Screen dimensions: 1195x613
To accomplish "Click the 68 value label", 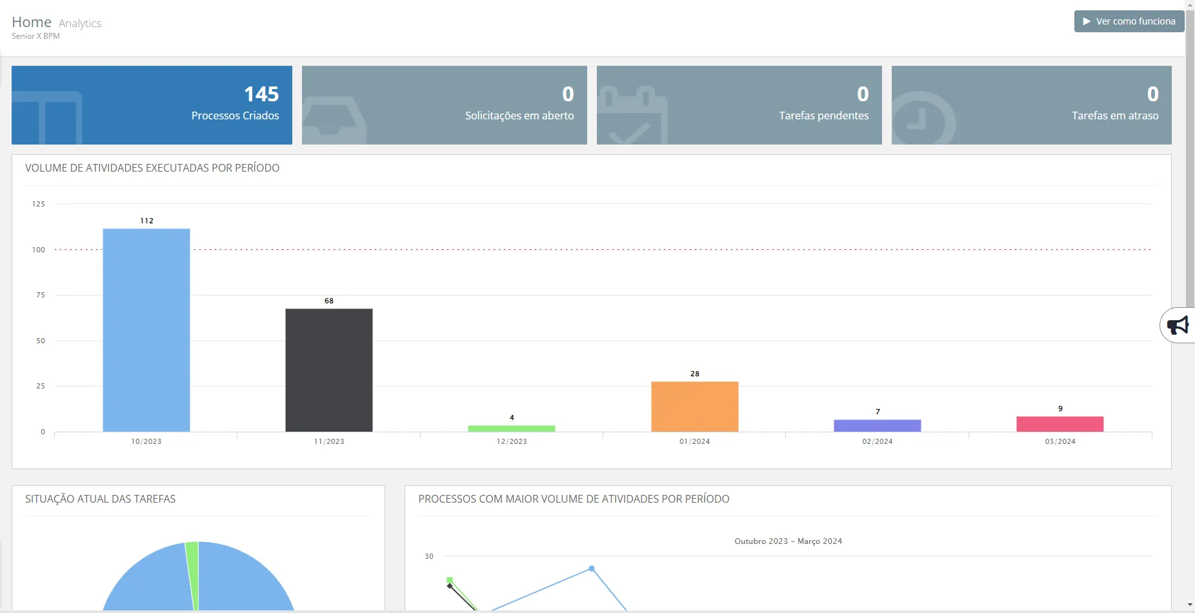I will pyautogui.click(x=329, y=301).
